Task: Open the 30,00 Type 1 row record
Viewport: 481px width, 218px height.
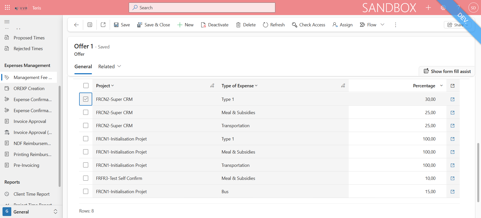Action: [452, 99]
